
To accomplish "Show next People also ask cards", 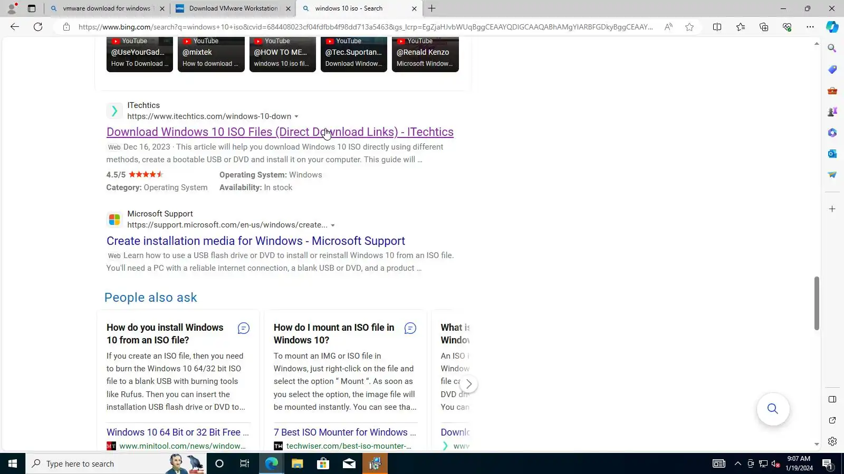I will pos(468,384).
